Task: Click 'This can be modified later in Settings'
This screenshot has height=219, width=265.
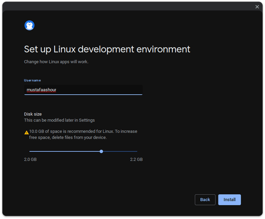Action: click(59, 120)
